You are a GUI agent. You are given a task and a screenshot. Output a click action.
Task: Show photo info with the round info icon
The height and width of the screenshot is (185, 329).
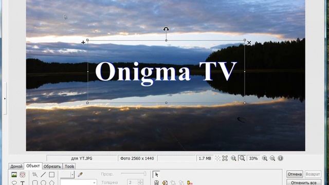[280, 158]
